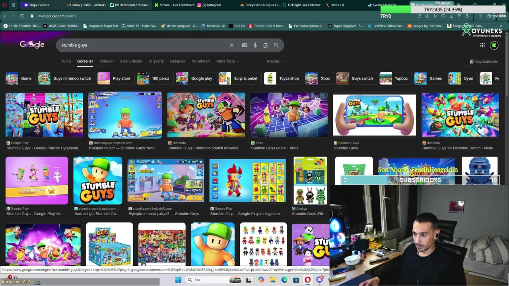Open the Opera menu icon at top-left
The width and height of the screenshot is (509, 286).
[5, 5]
